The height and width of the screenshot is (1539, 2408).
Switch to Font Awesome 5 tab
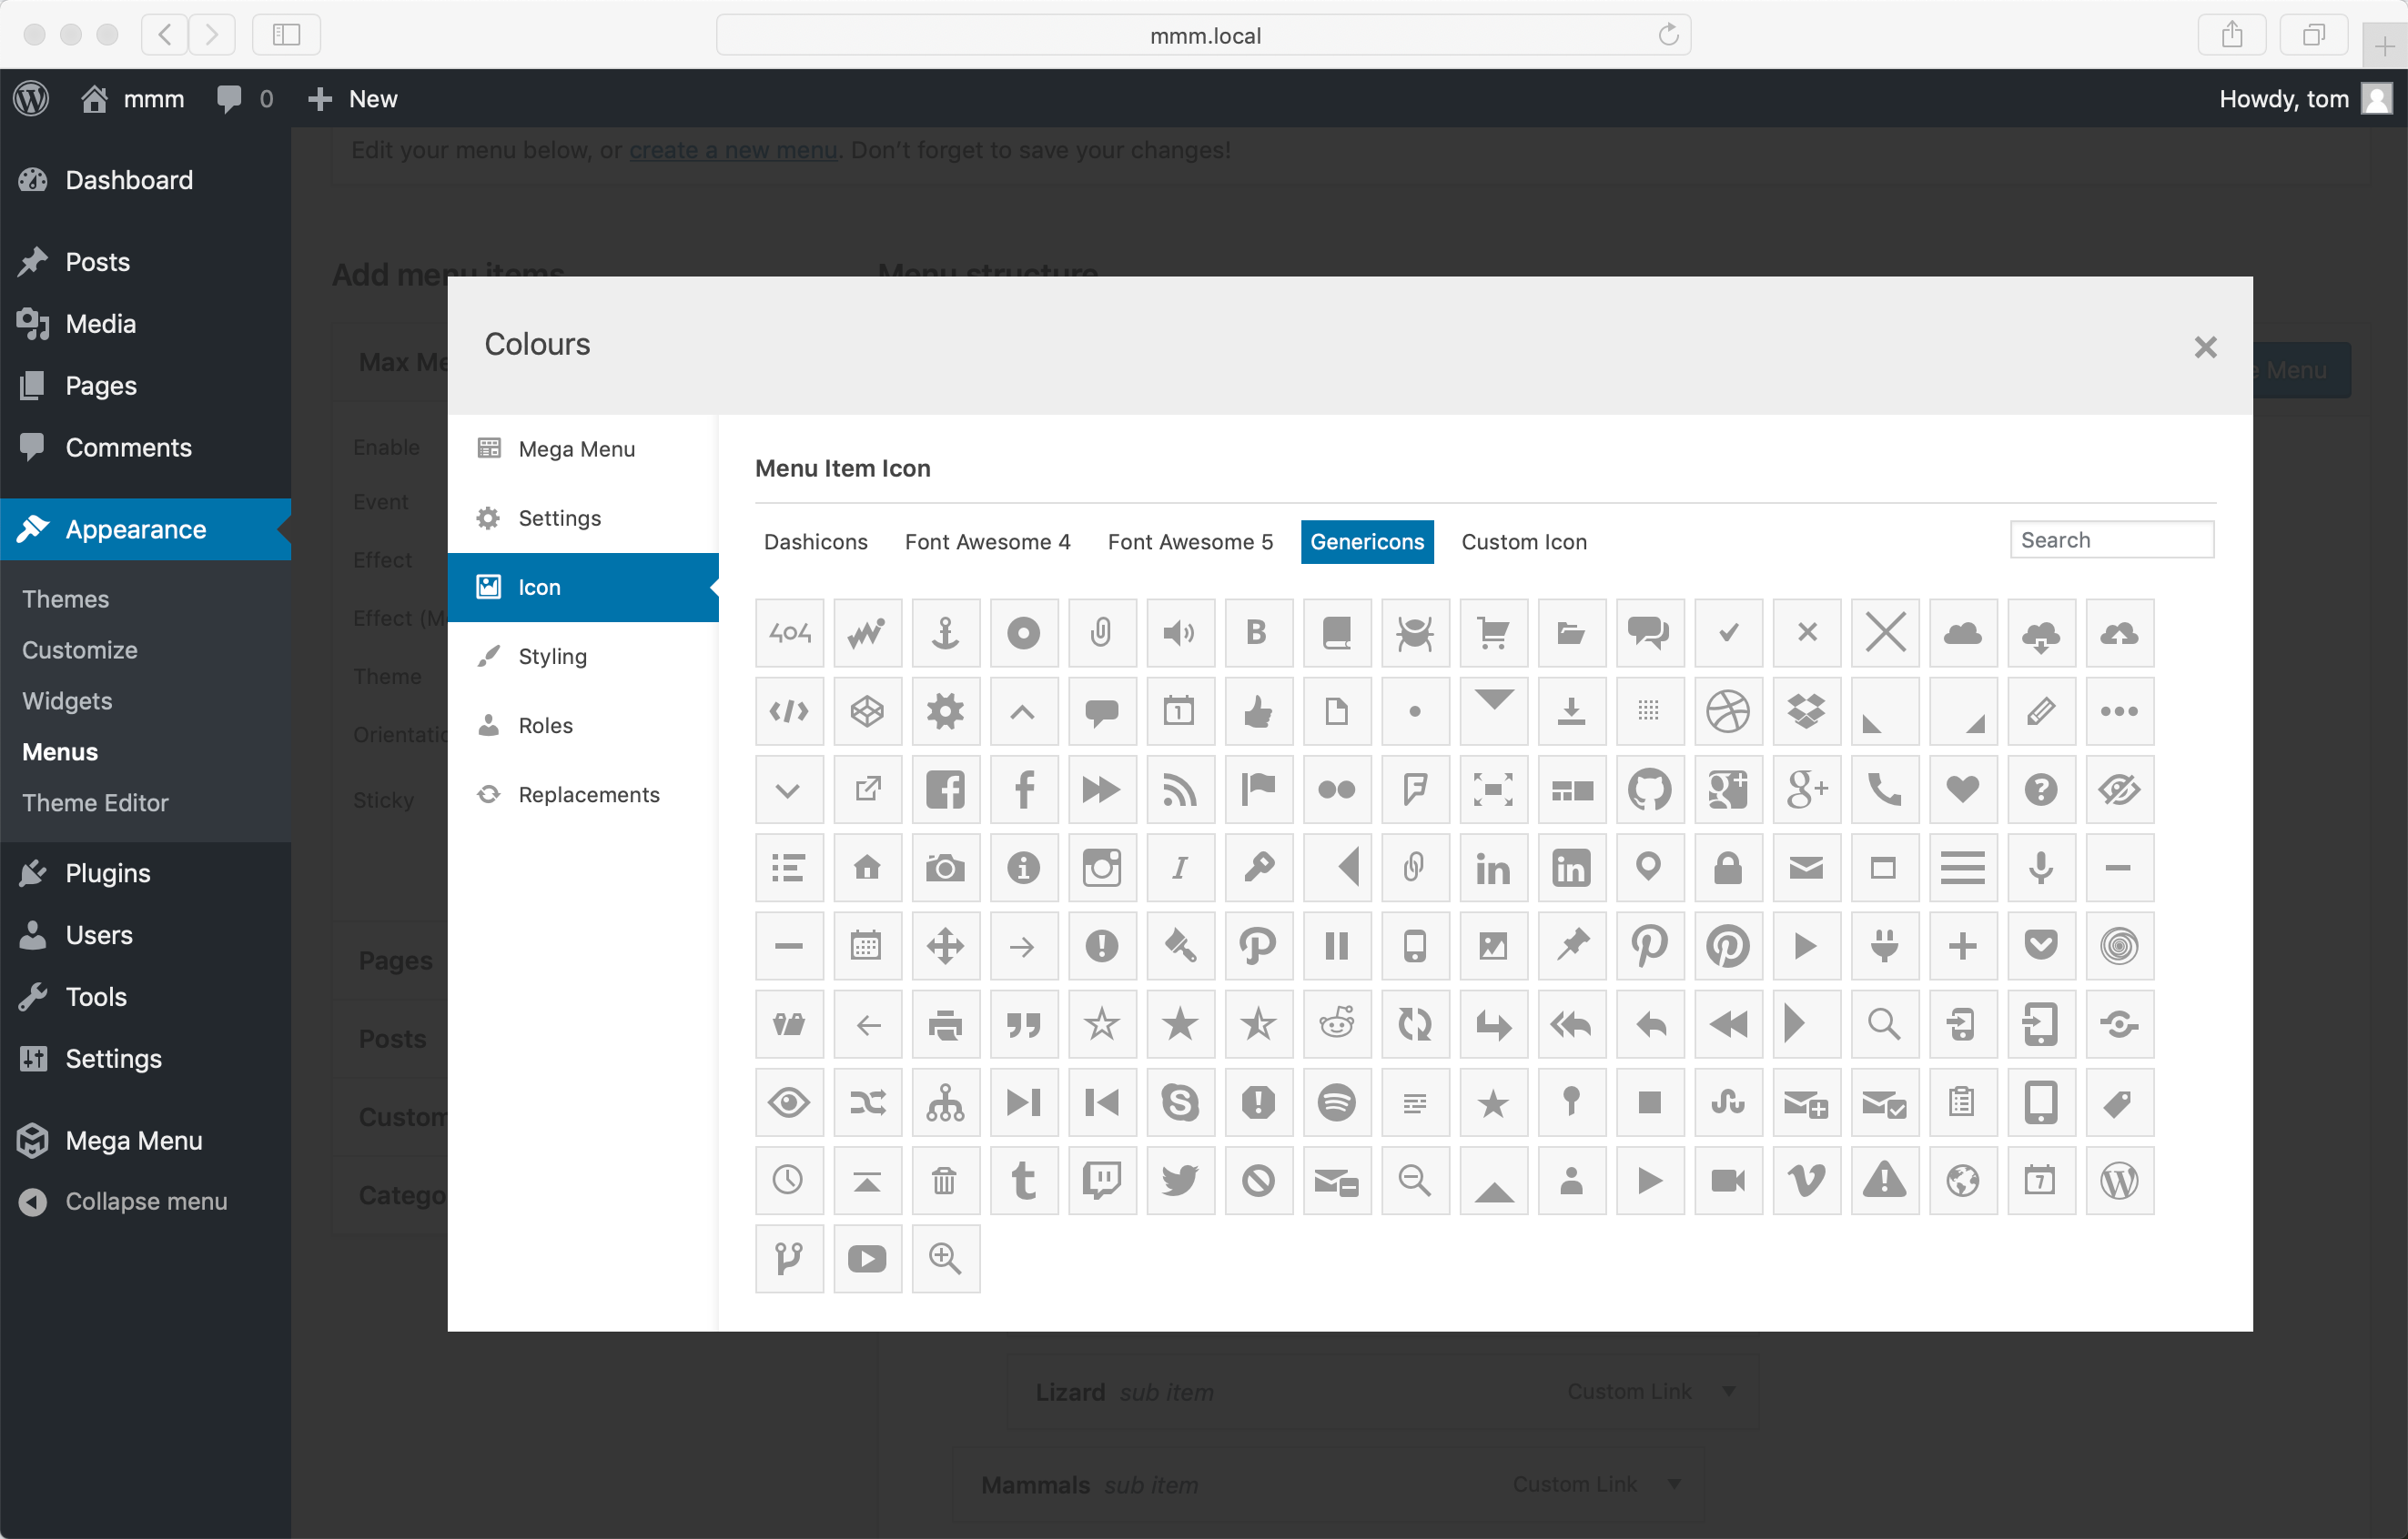(1190, 541)
